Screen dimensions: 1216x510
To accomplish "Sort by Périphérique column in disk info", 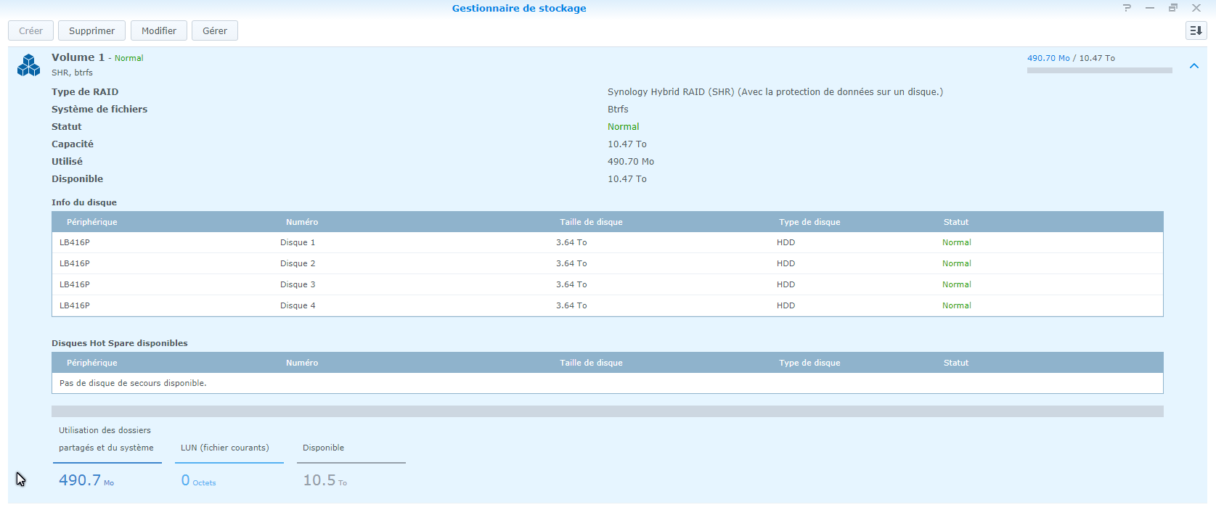I will point(92,222).
